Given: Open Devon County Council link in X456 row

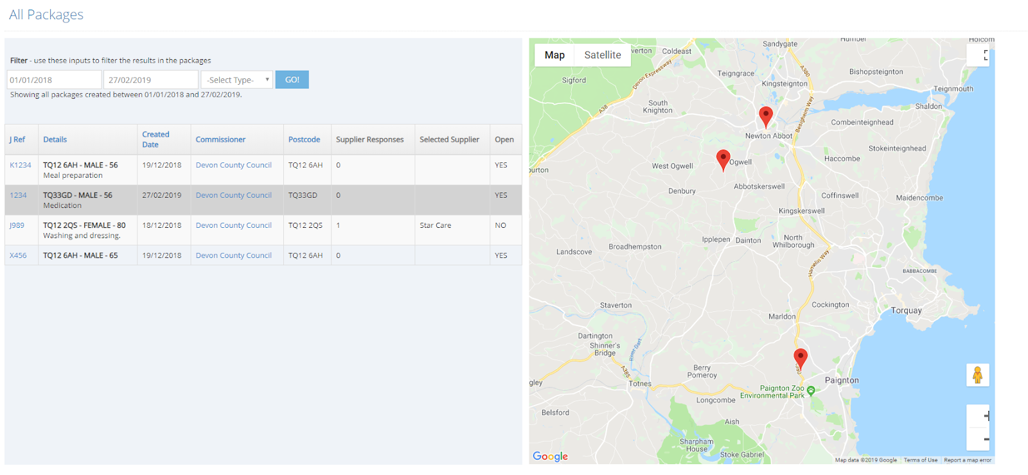Looking at the screenshot, I should pyautogui.click(x=234, y=255).
